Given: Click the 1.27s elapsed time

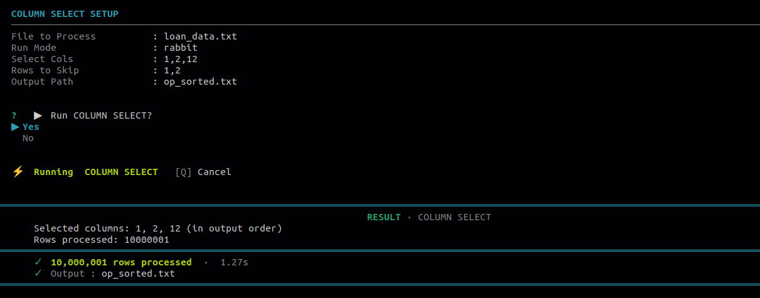Looking at the screenshot, I should point(234,262).
